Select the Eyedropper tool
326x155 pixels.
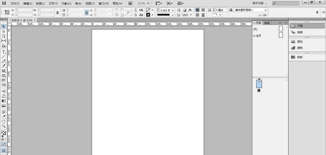pyautogui.click(x=4, y=117)
